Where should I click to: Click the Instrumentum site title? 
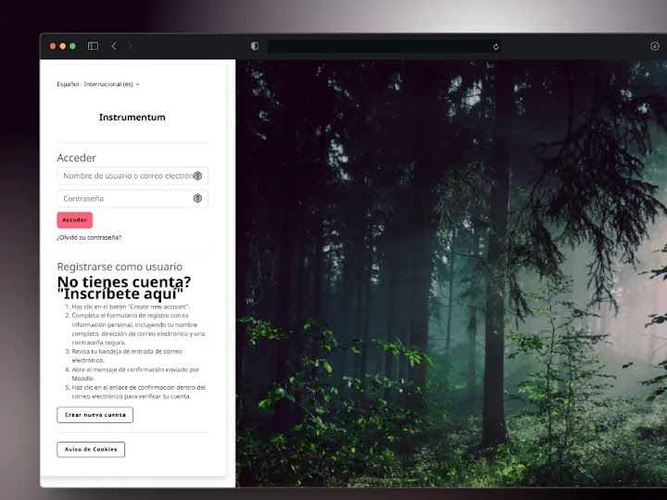click(132, 118)
